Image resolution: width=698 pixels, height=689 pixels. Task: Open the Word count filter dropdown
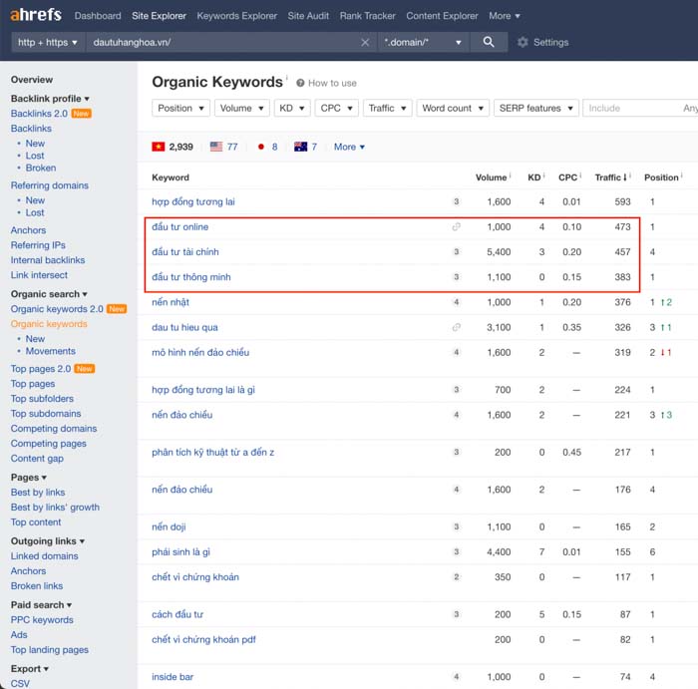453,108
